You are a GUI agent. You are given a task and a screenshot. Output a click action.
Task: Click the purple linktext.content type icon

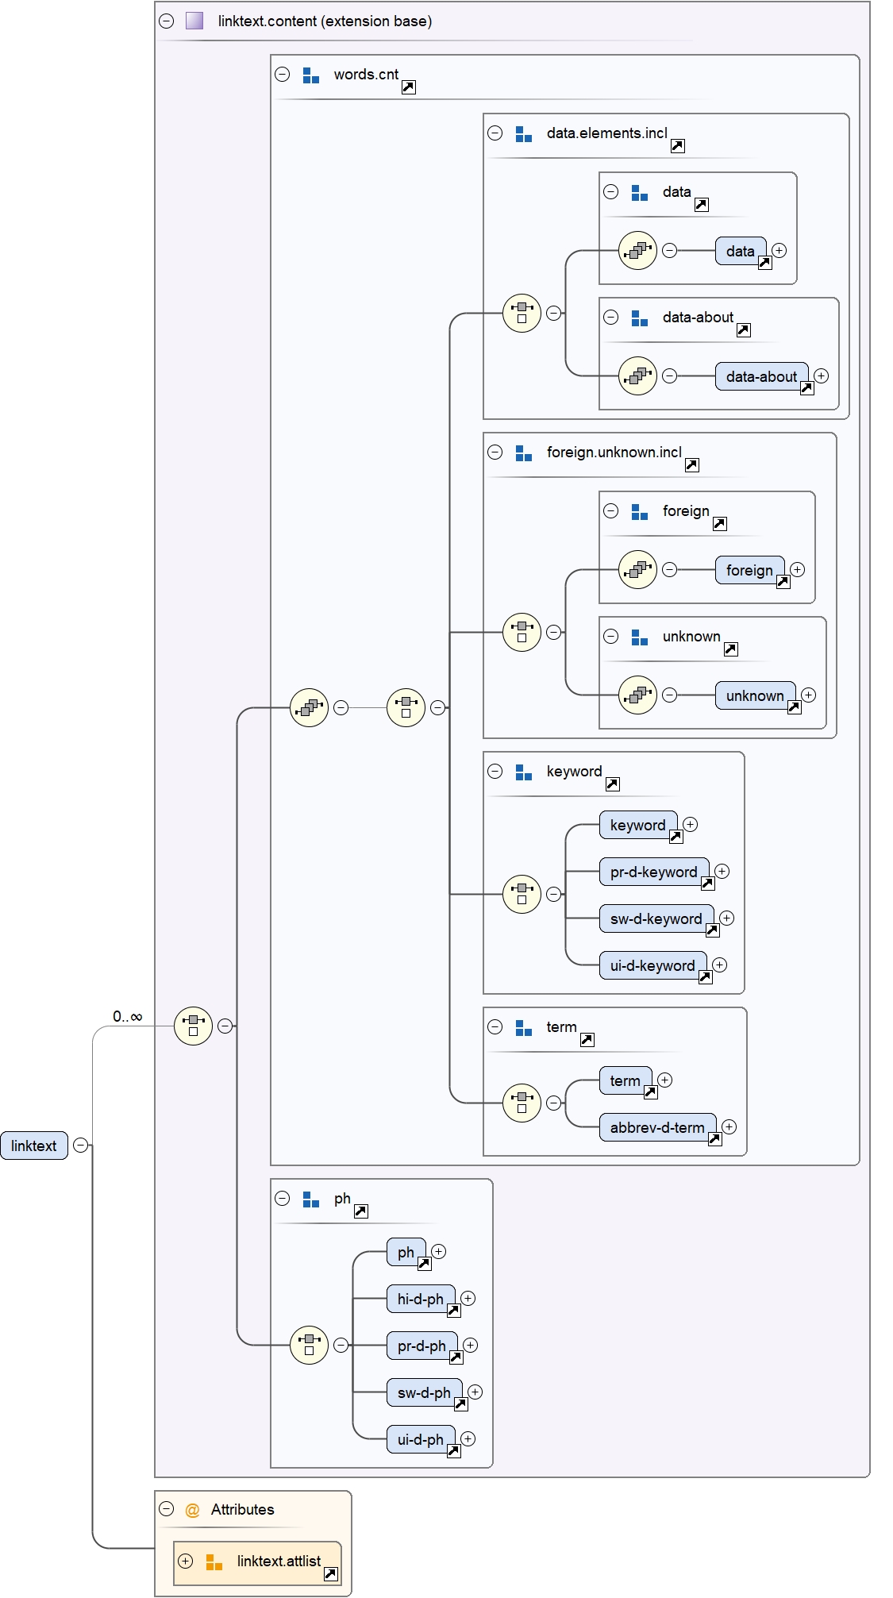pos(194,21)
